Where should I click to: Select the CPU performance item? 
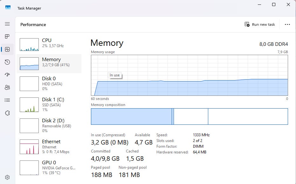[49, 45]
